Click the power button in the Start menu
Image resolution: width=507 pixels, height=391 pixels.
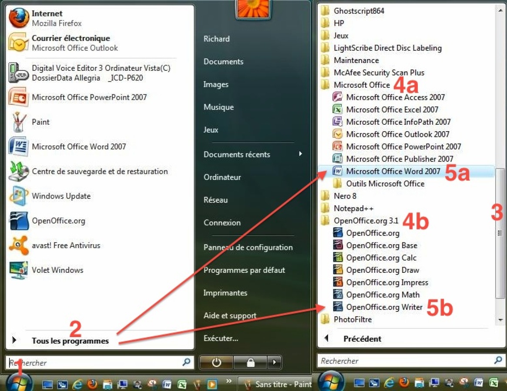pos(216,362)
